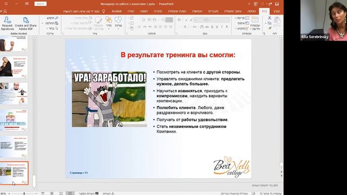The width and height of the screenshot is (347, 195).
Task: Click the Quick Styles shape icon
Action: tap(98, 20)
